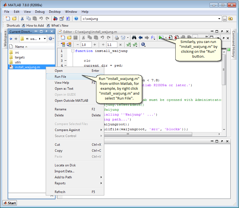Choose Run File from context menu
This screenshot has height=208, width=245.
tap(75, 77)
